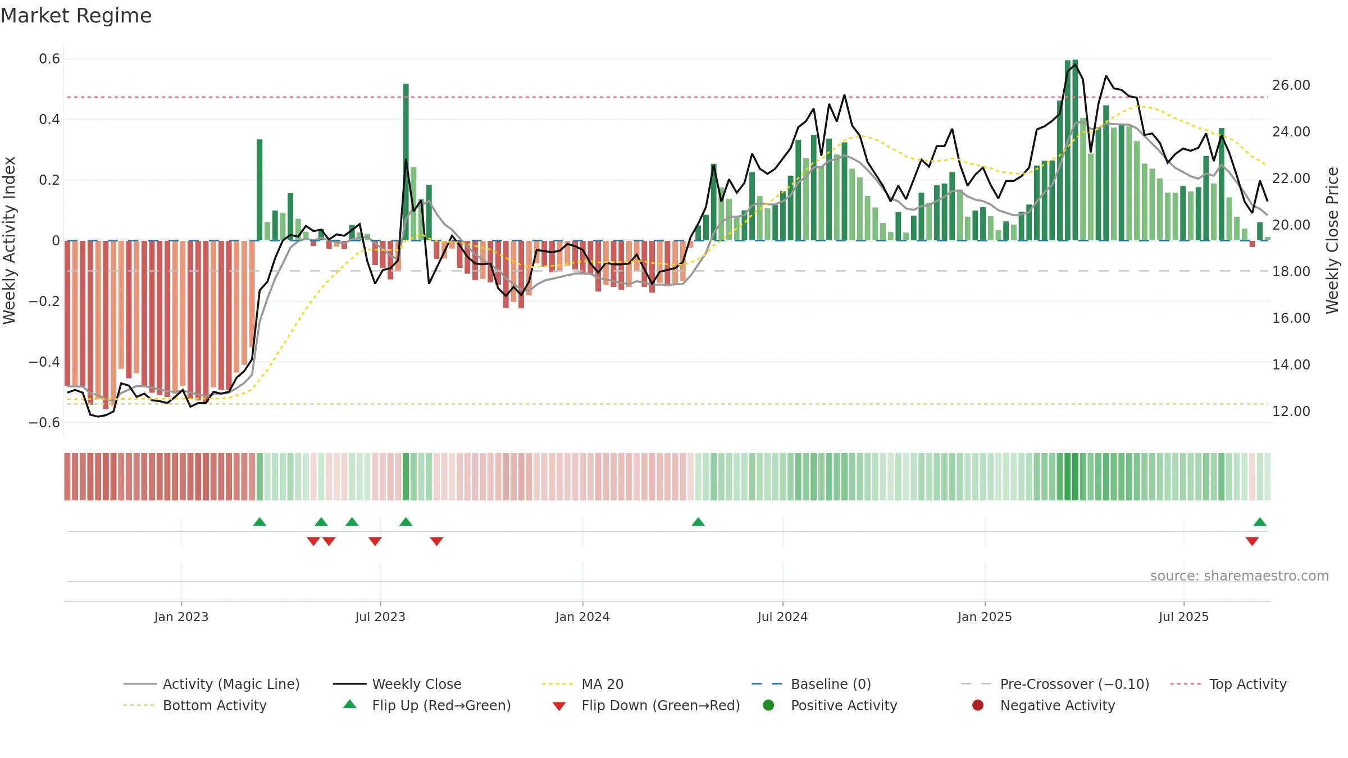Click the Weekly Activity Index axis title

coord(10,240)
